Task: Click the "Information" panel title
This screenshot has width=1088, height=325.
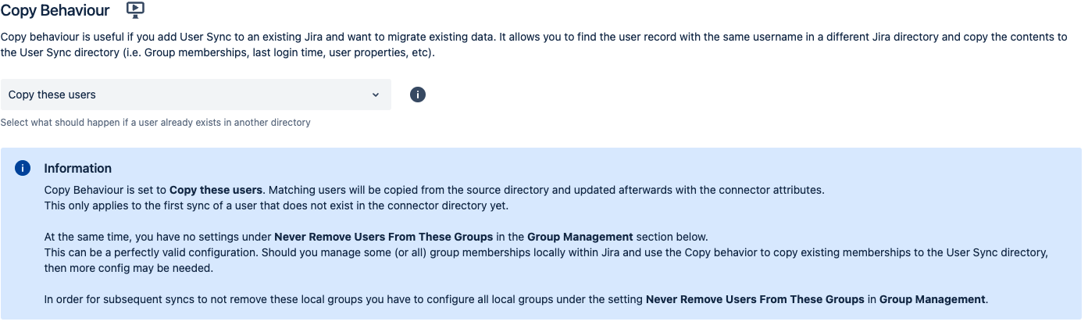Action: tap(78, 168)
